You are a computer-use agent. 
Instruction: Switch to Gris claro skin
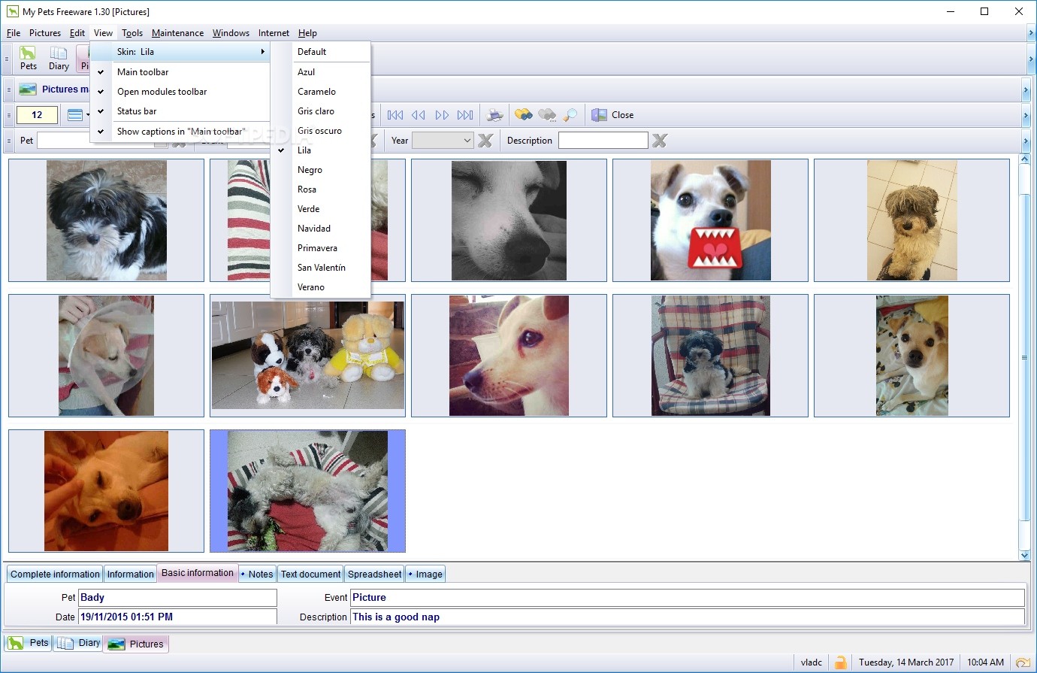321,111
